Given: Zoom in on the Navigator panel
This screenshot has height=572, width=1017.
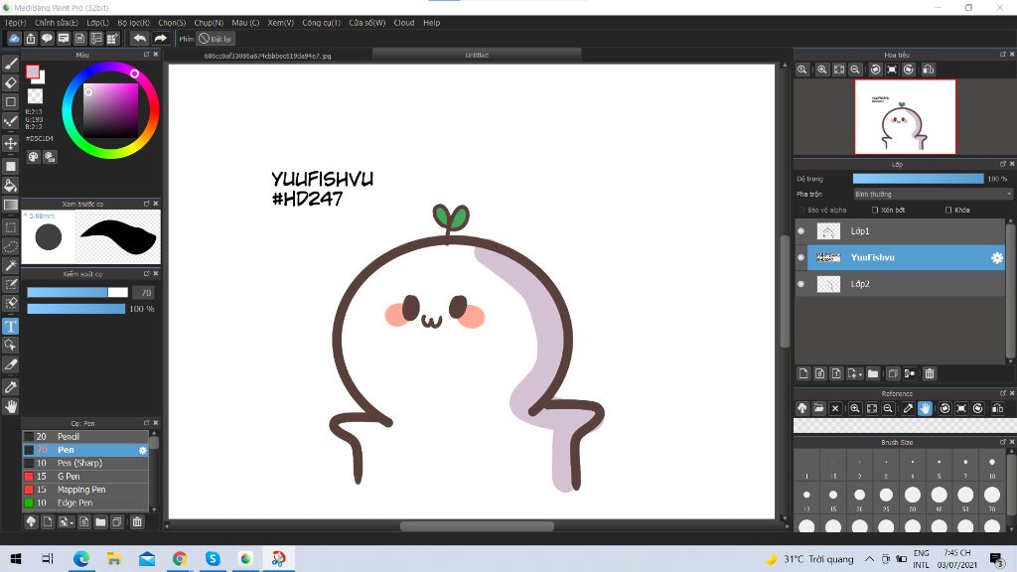Looking at the screenshot, I should 821,70.
